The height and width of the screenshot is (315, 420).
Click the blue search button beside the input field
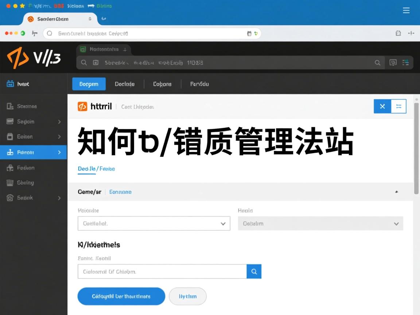click(x=254, y=271)
